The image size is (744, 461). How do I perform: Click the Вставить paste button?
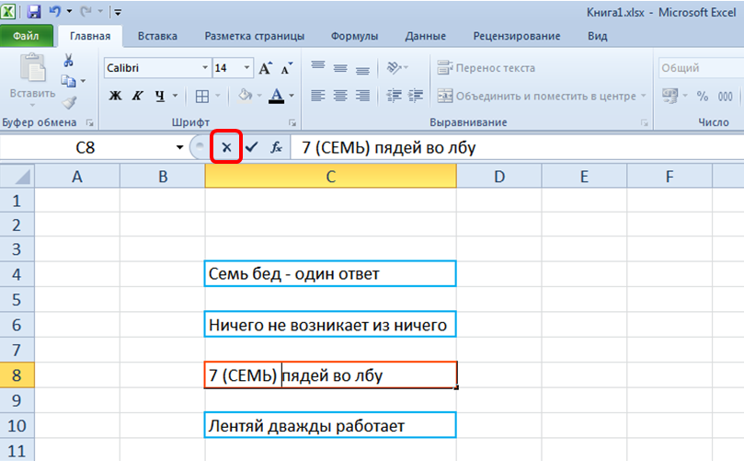pyautogui.click(x=32, y=78)
